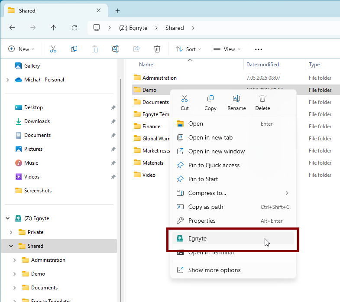The height and width of the screenshot is (302, 340).
Task: Click (Z:) Egnyte in the address bar
Action: tap(133, 28)
